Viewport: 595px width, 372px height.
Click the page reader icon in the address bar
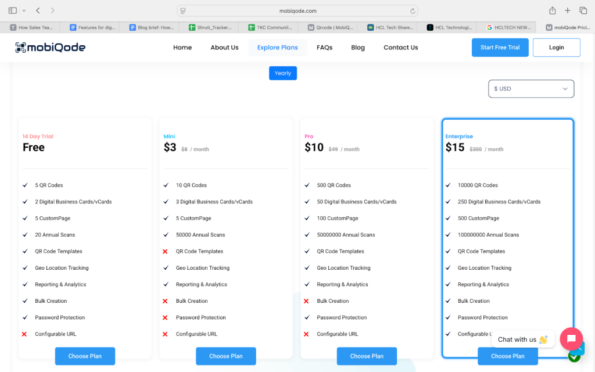pos(183,10)
